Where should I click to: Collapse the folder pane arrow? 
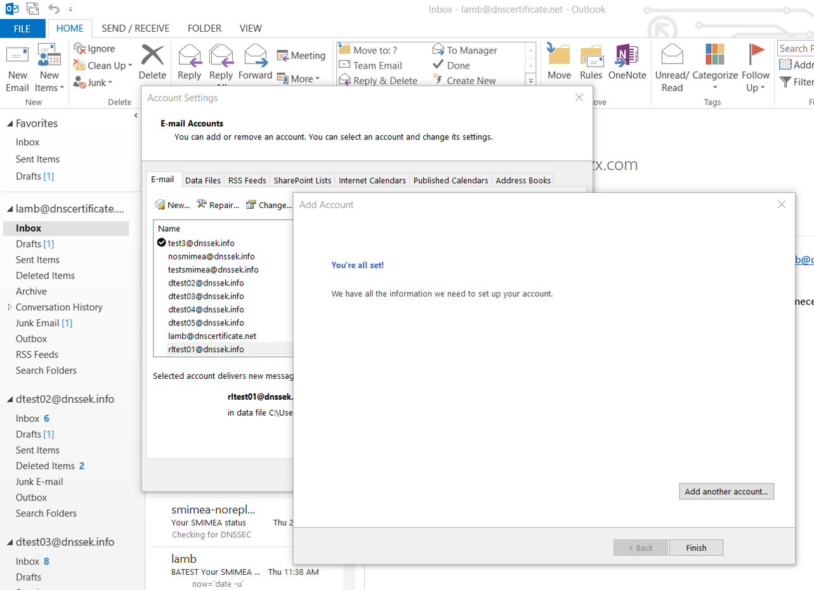[x=136, y=115]
